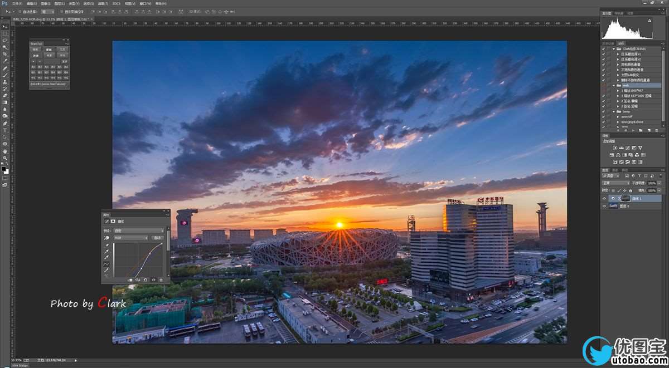
Task: Hide the 曲线 1 layer
Action: pos(604,198)
